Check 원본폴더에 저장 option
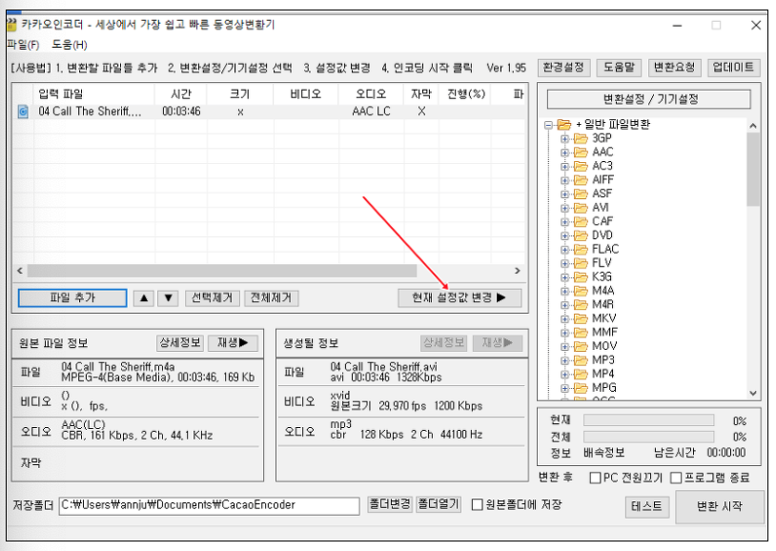The image size is (776, 551). pyautogui.click(x=477, y=504)
